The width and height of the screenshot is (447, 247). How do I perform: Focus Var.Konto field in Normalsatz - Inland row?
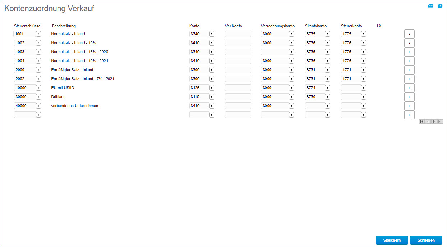pyautogui.click(x=238, y=34)
